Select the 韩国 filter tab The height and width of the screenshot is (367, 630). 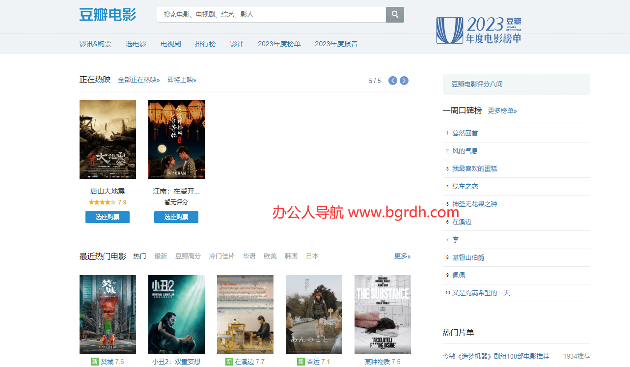291,256
